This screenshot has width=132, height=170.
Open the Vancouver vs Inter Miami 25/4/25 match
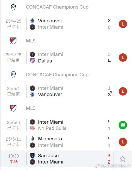[66, 24]
